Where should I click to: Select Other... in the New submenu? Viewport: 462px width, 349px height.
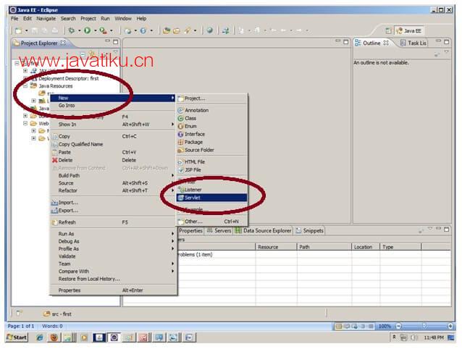[211, 222]
